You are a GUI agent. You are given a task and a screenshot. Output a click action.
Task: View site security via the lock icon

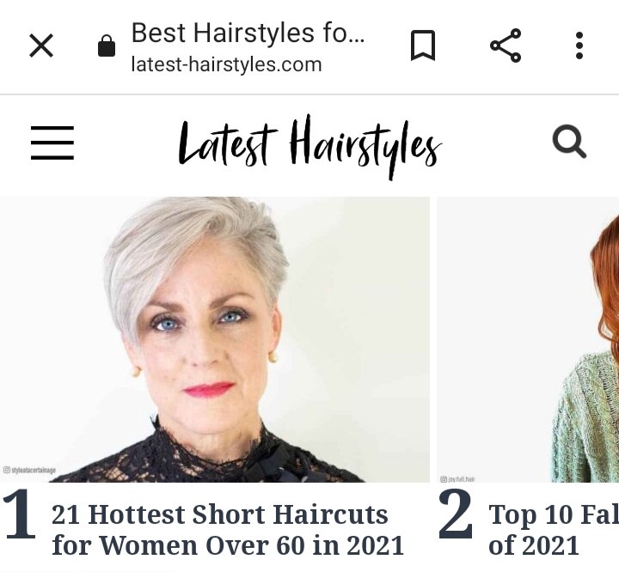pos(107,46)
